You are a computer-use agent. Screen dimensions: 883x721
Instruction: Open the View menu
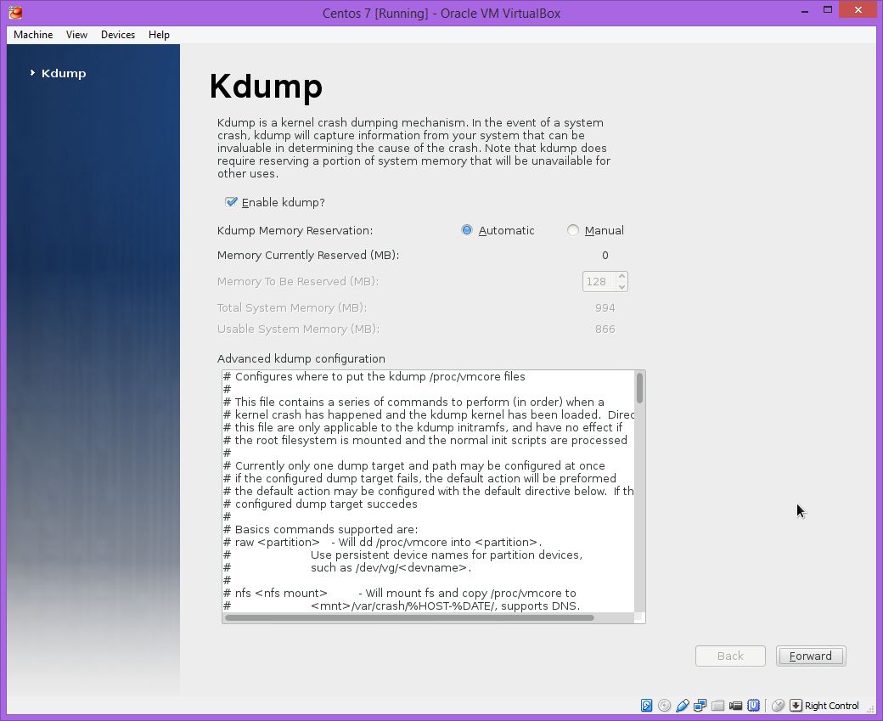click(76, 34)
